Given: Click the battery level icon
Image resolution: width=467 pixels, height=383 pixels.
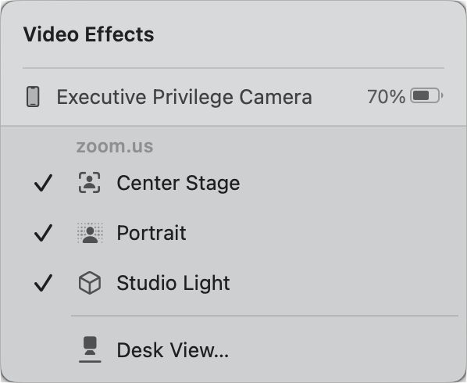Looking at the screenshot, I should (x=426, y=95).
